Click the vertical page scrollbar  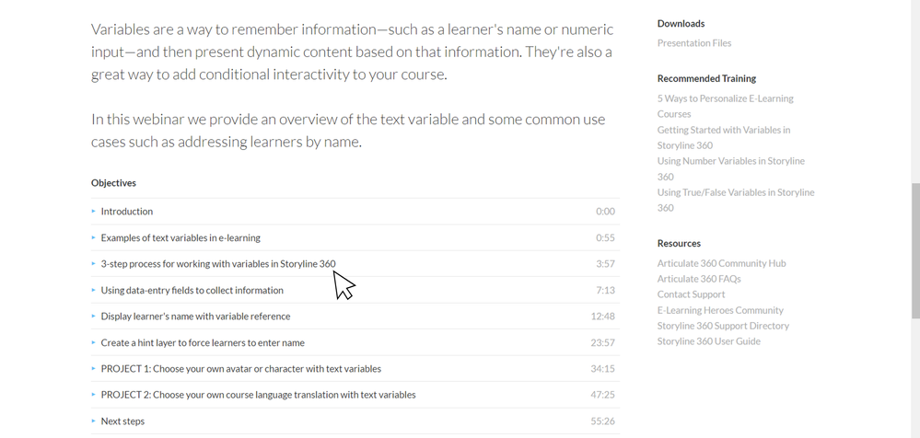[x=914, y=250]
